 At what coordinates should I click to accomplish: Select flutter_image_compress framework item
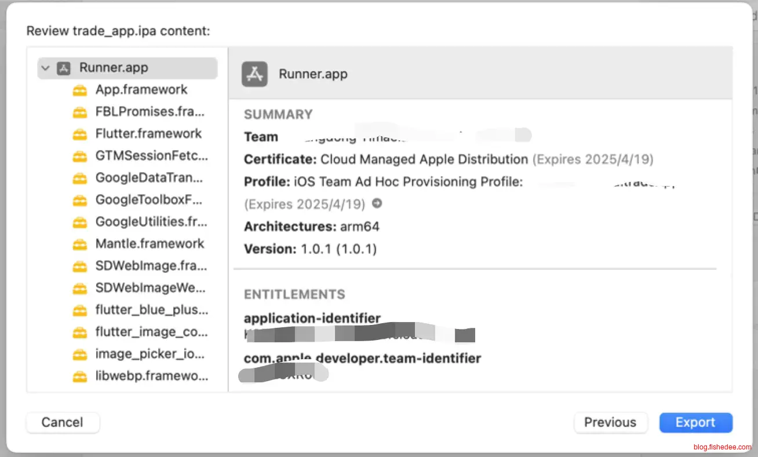click(x=151, y=332)
